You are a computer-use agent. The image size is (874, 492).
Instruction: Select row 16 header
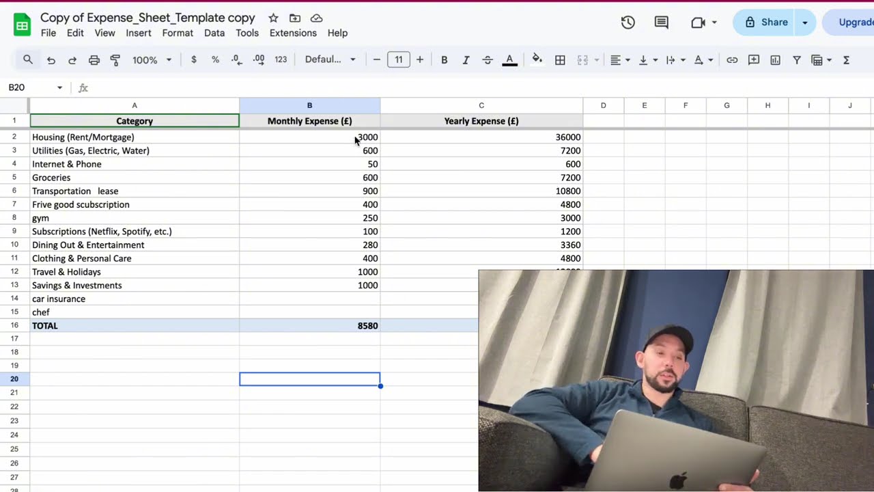coord(14,325)
